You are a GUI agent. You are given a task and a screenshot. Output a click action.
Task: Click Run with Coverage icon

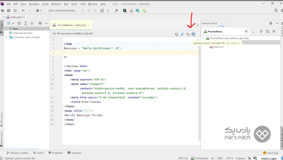95,10
